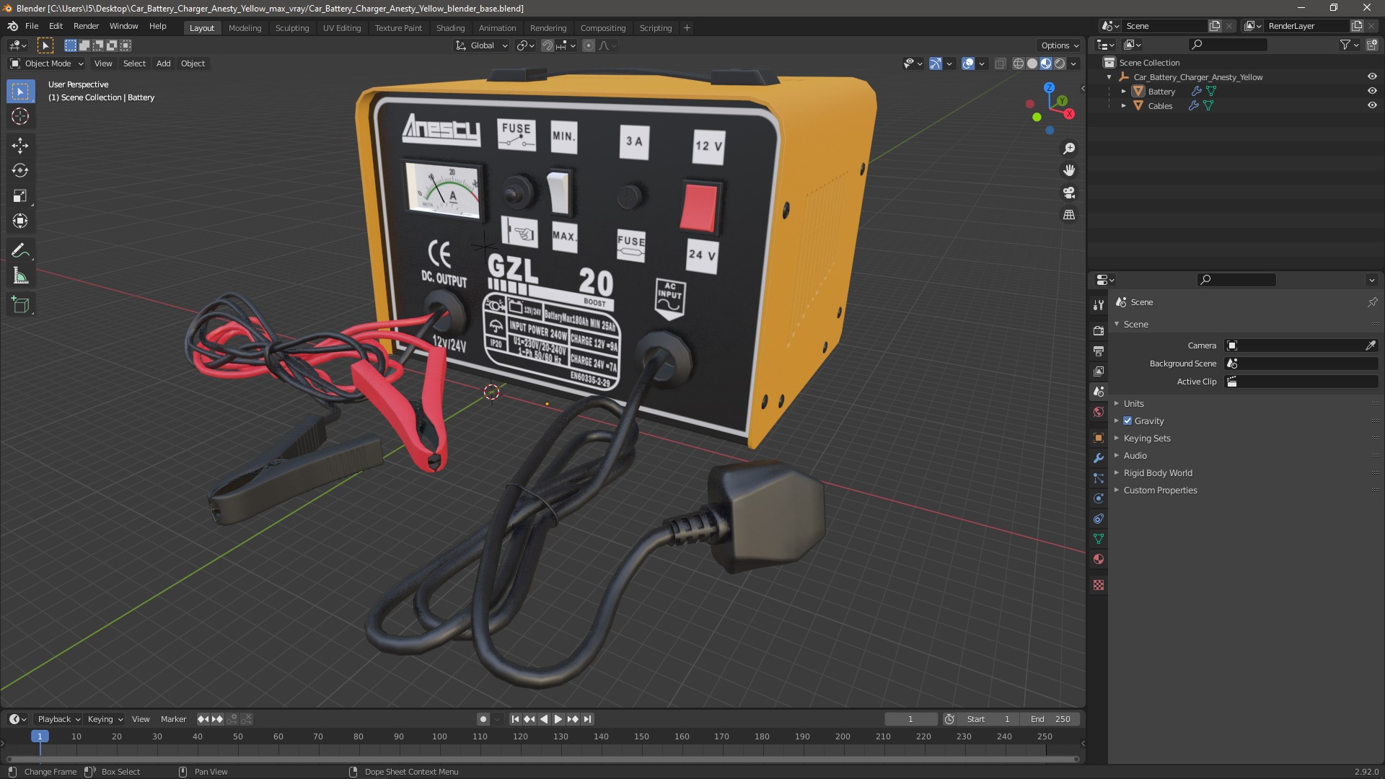The height and width of the screenshot is (779, 1385).
Task: Open the Tool properties tab
Action: click(1099, 304)
